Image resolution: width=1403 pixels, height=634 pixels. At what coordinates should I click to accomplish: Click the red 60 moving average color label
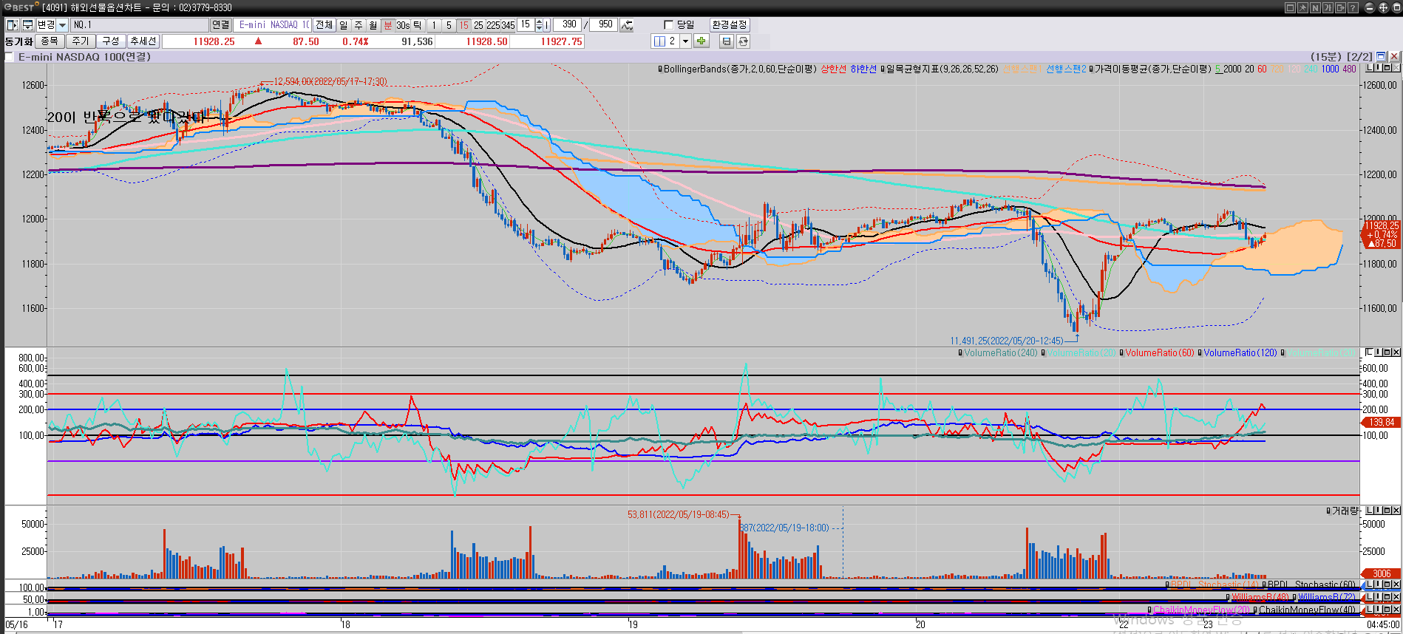tap(1262, 69)
